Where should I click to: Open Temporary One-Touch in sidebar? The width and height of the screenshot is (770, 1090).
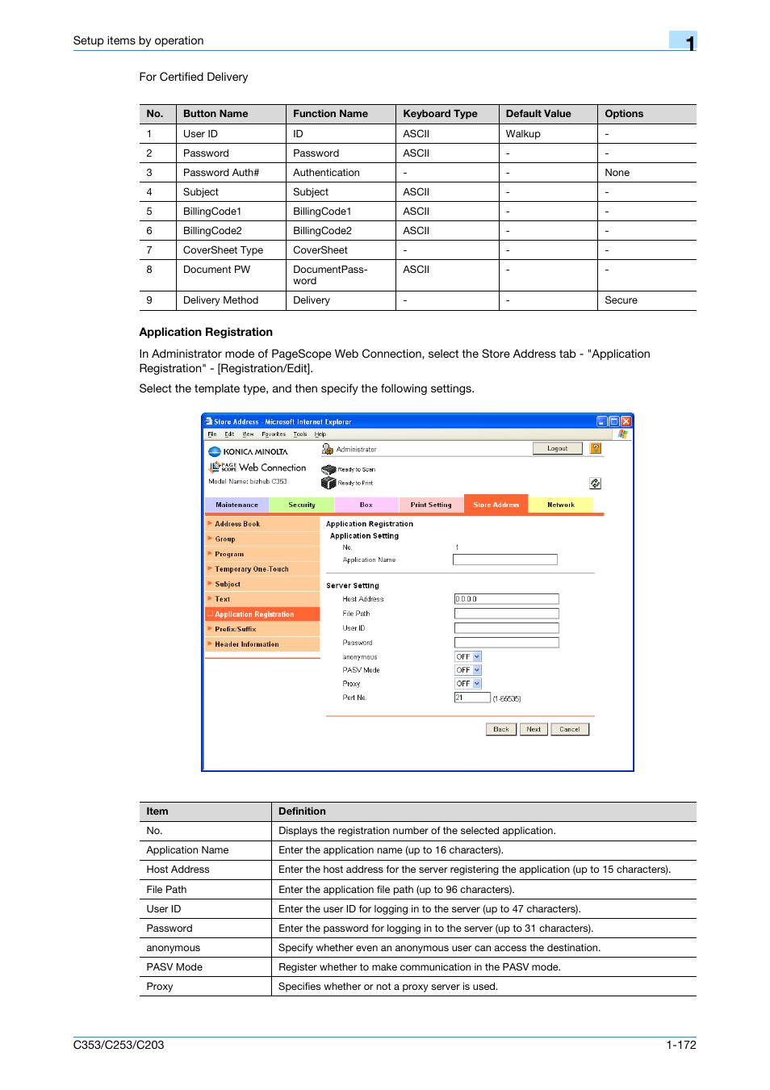pyautogui.click(x=262, y=569)
